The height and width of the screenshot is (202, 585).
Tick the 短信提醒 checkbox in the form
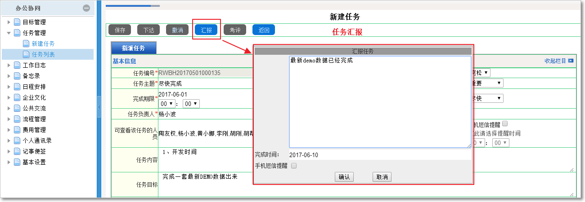[x=505, y=123]
